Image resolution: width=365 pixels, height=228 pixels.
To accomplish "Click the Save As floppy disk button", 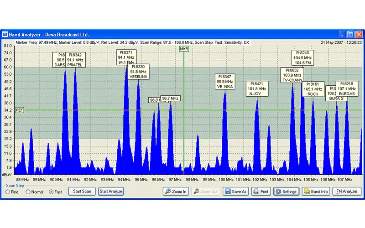I will pyautogui.click(x=235, y=192).
